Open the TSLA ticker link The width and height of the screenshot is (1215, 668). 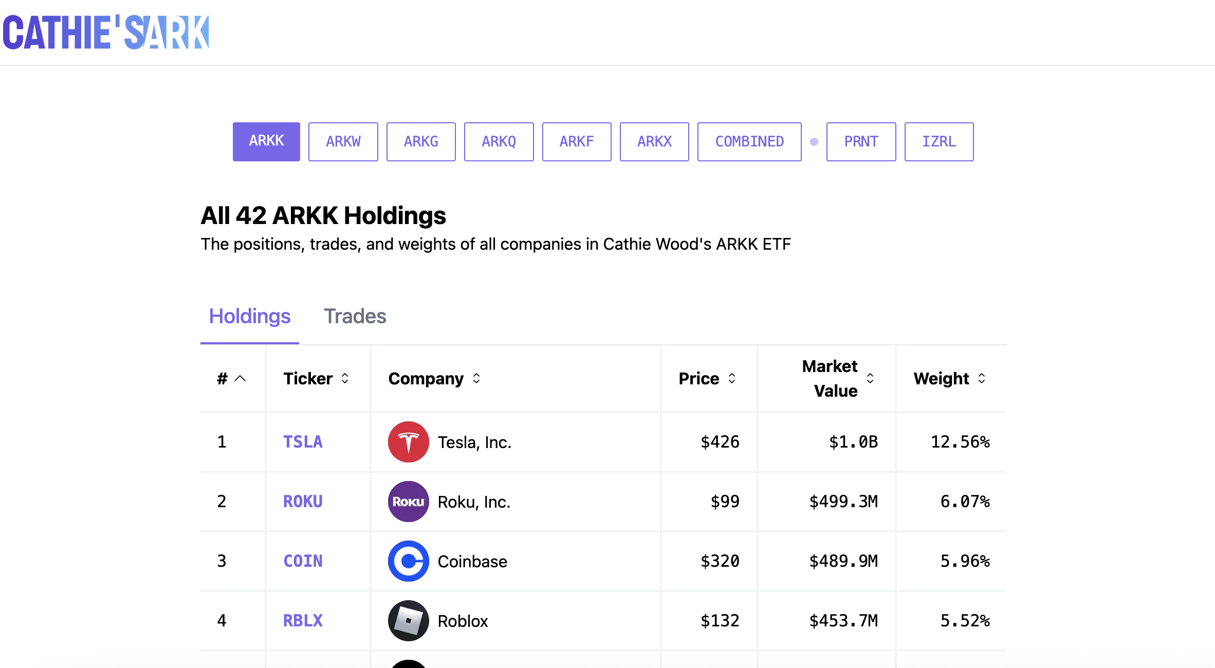(303, 442)
